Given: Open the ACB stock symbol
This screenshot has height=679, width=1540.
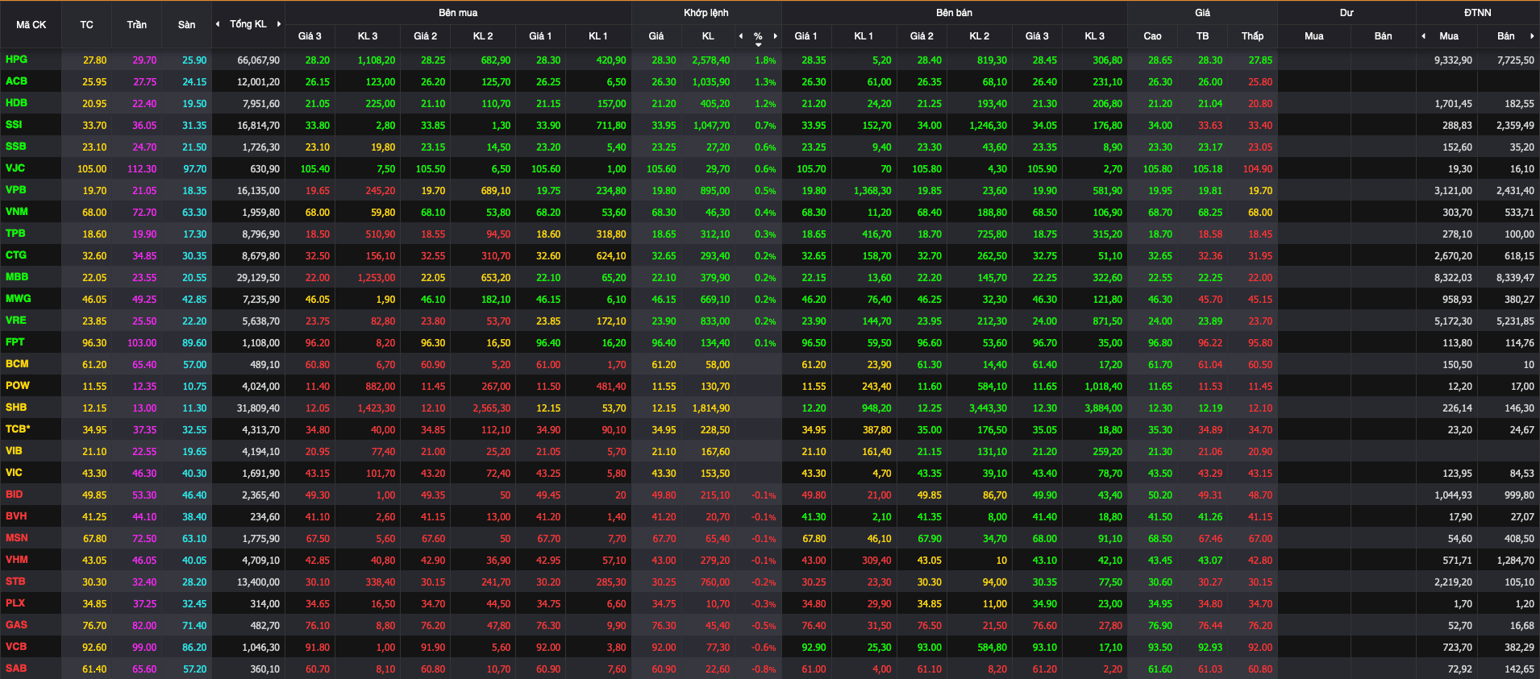Looking at the screenshot, I should tap(16, 81).
